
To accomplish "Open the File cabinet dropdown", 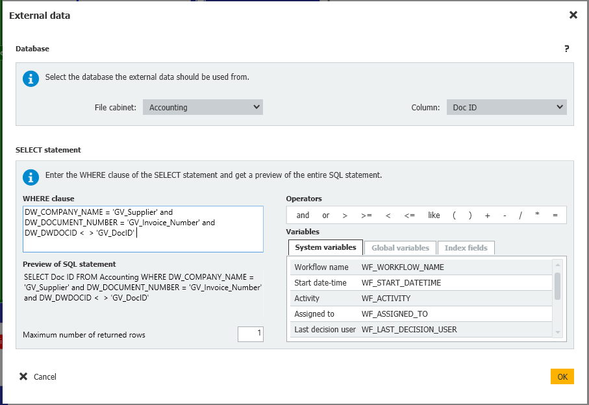I will coord(203,107).
